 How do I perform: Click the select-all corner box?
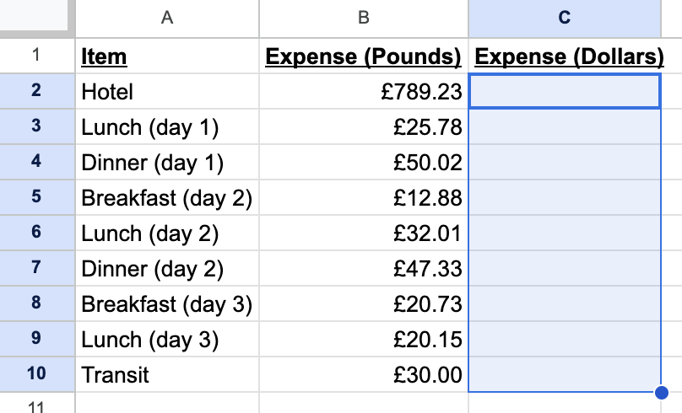[36, 17]
